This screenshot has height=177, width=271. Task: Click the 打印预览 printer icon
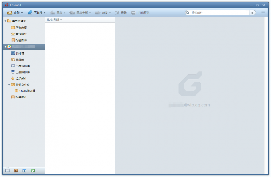pyautogui.click(x=134, y=13)
